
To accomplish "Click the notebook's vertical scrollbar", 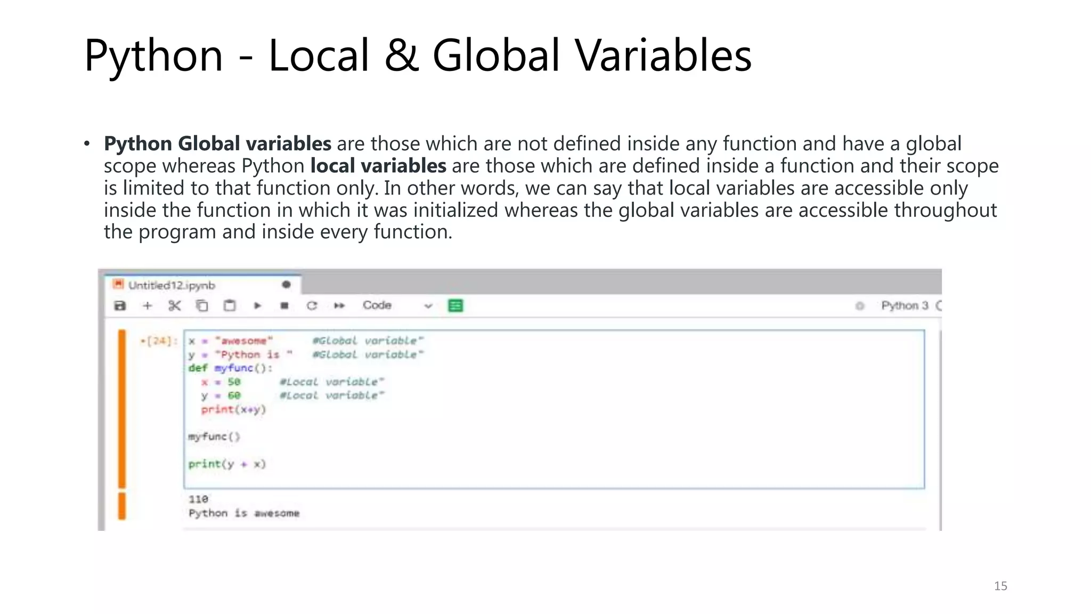I will (x=940, y=429).
